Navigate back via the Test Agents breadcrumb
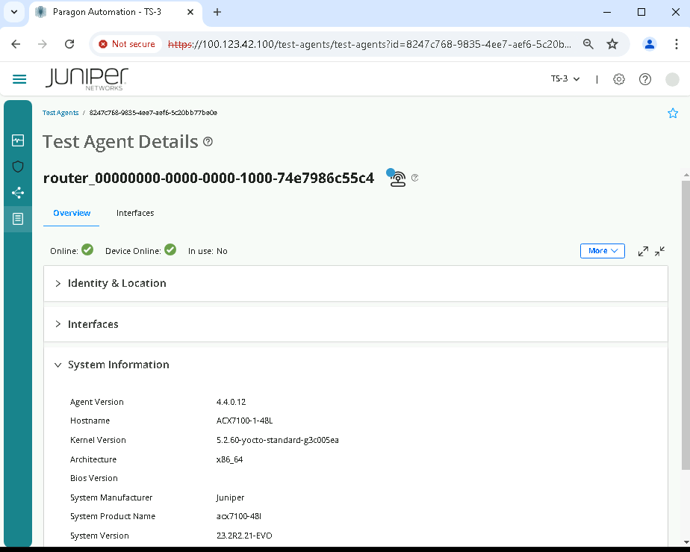 click(x=60, y=113)
